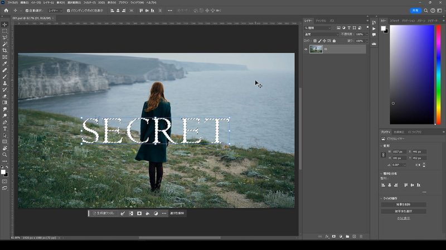This screenshot has width=446, height=250.
Task: Collapse the 変形 section in Properties
Action: tap(381, 146)
